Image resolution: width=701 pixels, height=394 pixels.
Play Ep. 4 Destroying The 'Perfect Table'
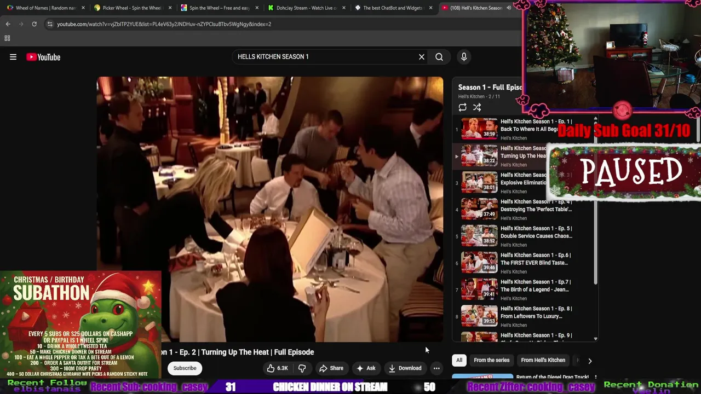523,210
